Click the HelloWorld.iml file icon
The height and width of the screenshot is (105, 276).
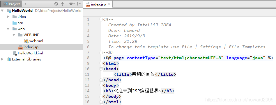click(x=15, y=53)
